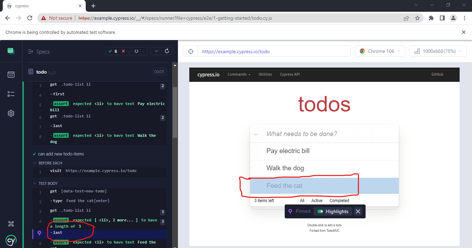
Task: Click the 6 passed tests counter
Action: 113,51
